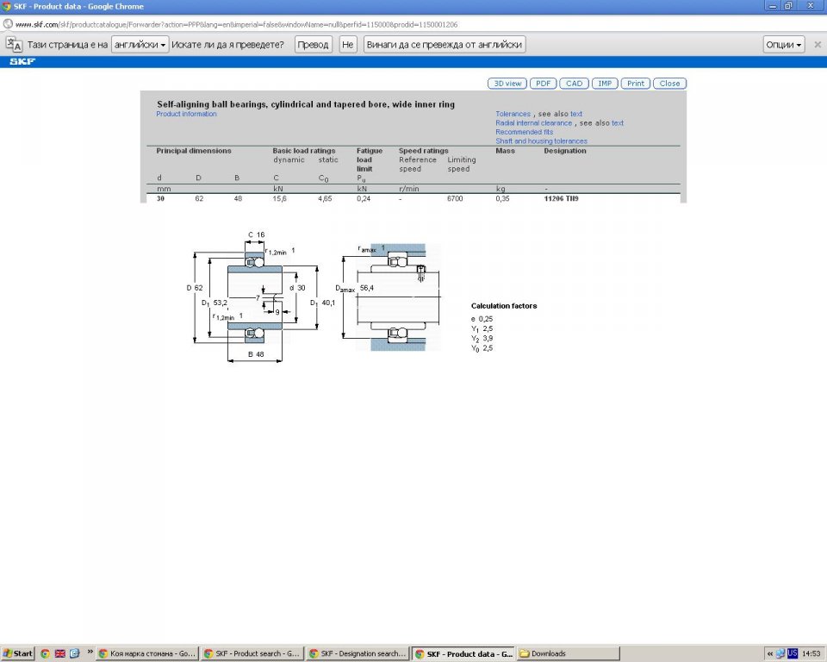This screenshot has width=827, height=662.
Task: Open the Windows Start menu
Action: coord(18,653)
